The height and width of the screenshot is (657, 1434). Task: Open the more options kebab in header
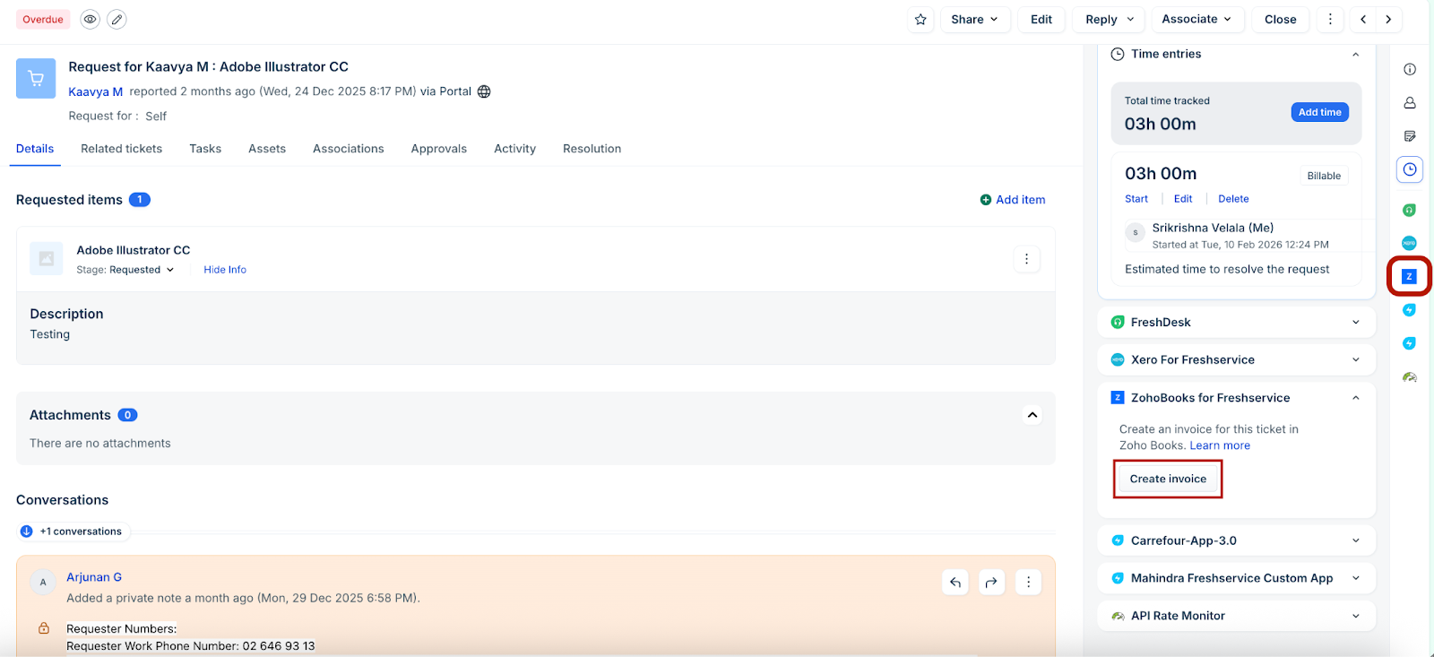tap(1330, 19)
